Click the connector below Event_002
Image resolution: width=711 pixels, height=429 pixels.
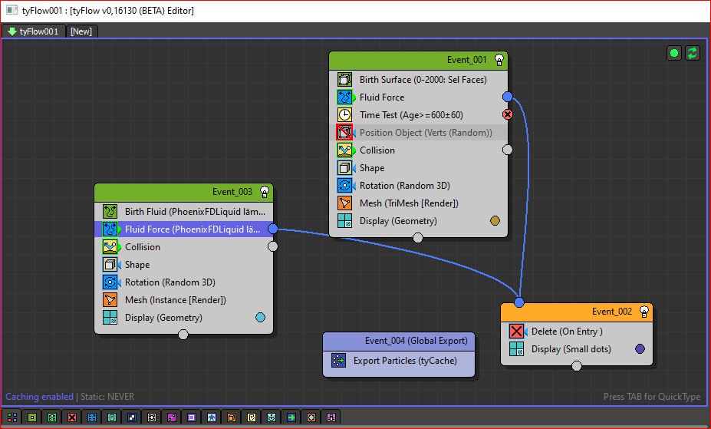coord(576,366)
